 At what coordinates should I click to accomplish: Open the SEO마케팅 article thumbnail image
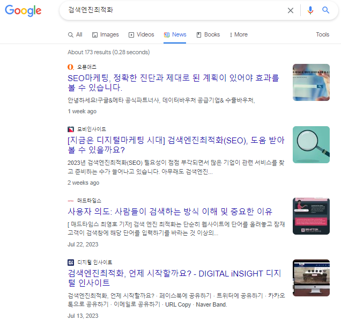click(x=311, y=82)
